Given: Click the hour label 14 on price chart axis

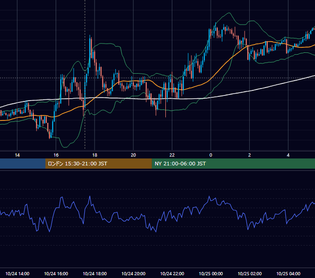Looking at the screenshot, I should pos(17,155).
